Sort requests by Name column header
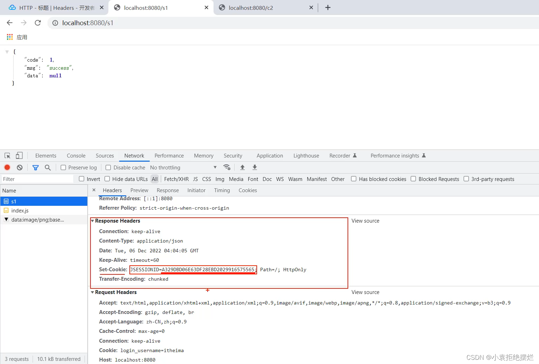The image size is (539, 364). click(x=44, y=191)
